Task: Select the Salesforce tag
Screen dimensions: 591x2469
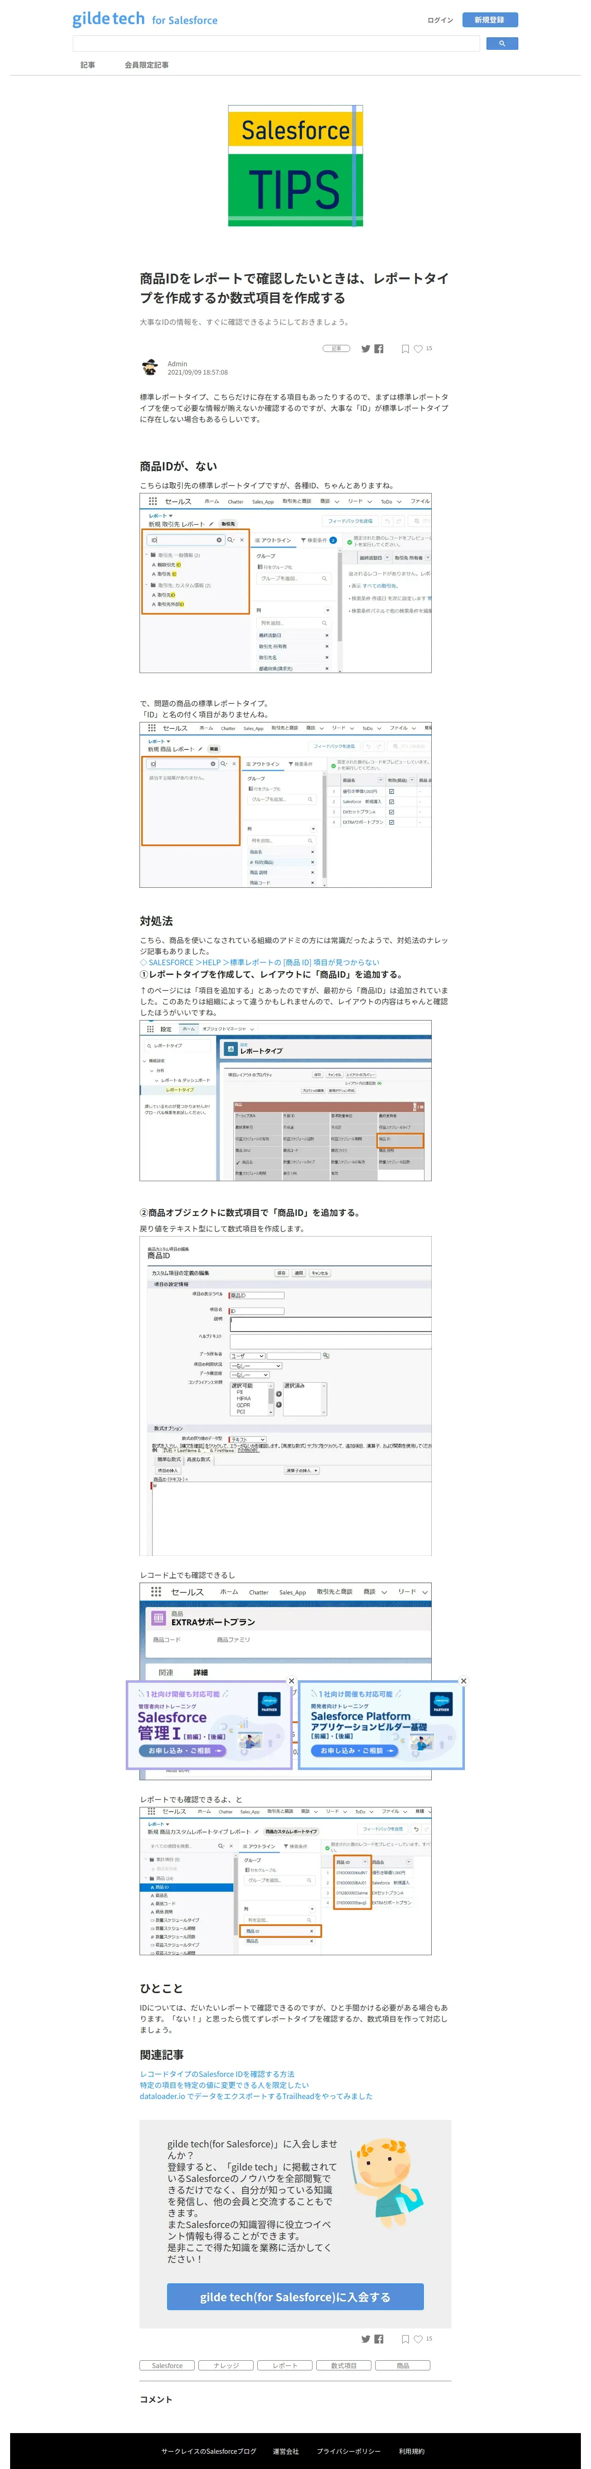Action: click(x=168, y=2365)
